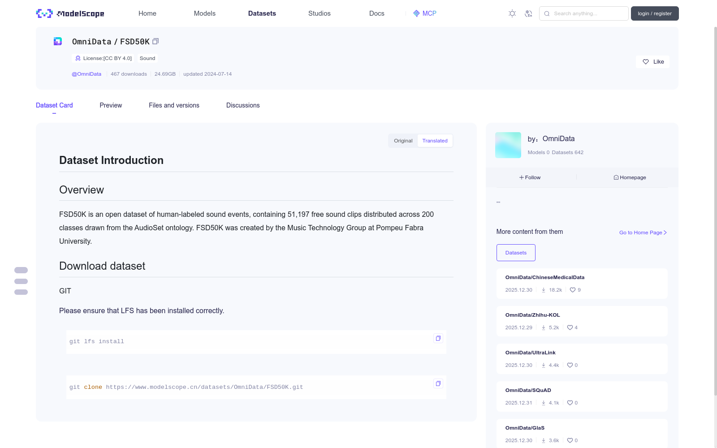Toggle the light/dark theme sun icon
Screen dimensions: 717x448
pyautogui.click(x=512, y=13)
